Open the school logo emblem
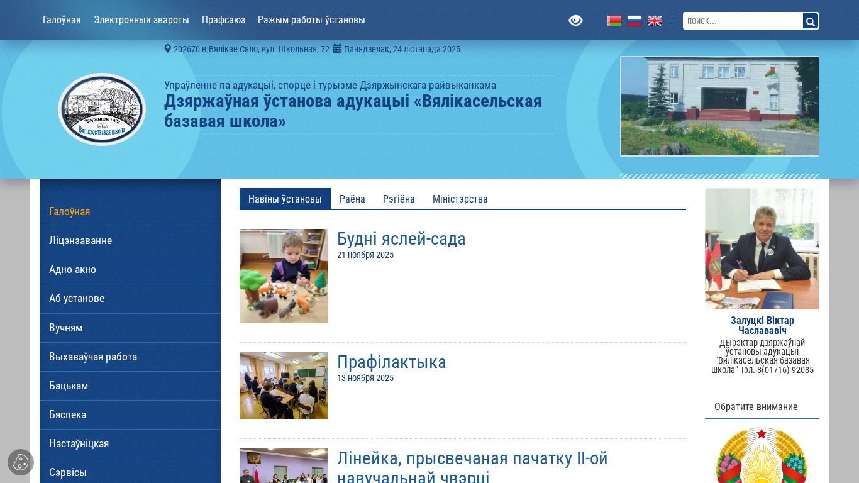 tap(102, 109)
